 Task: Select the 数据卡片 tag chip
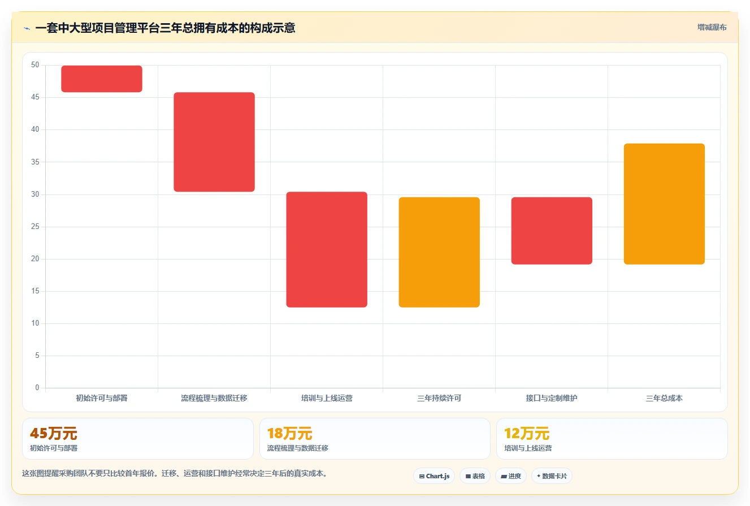(x=552, y=476)
